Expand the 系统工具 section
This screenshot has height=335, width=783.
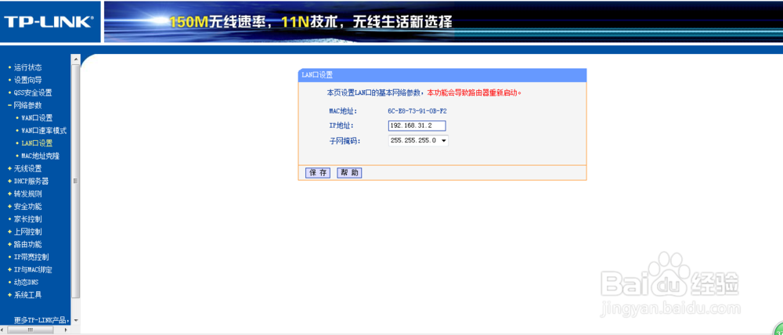pos(27,295)
